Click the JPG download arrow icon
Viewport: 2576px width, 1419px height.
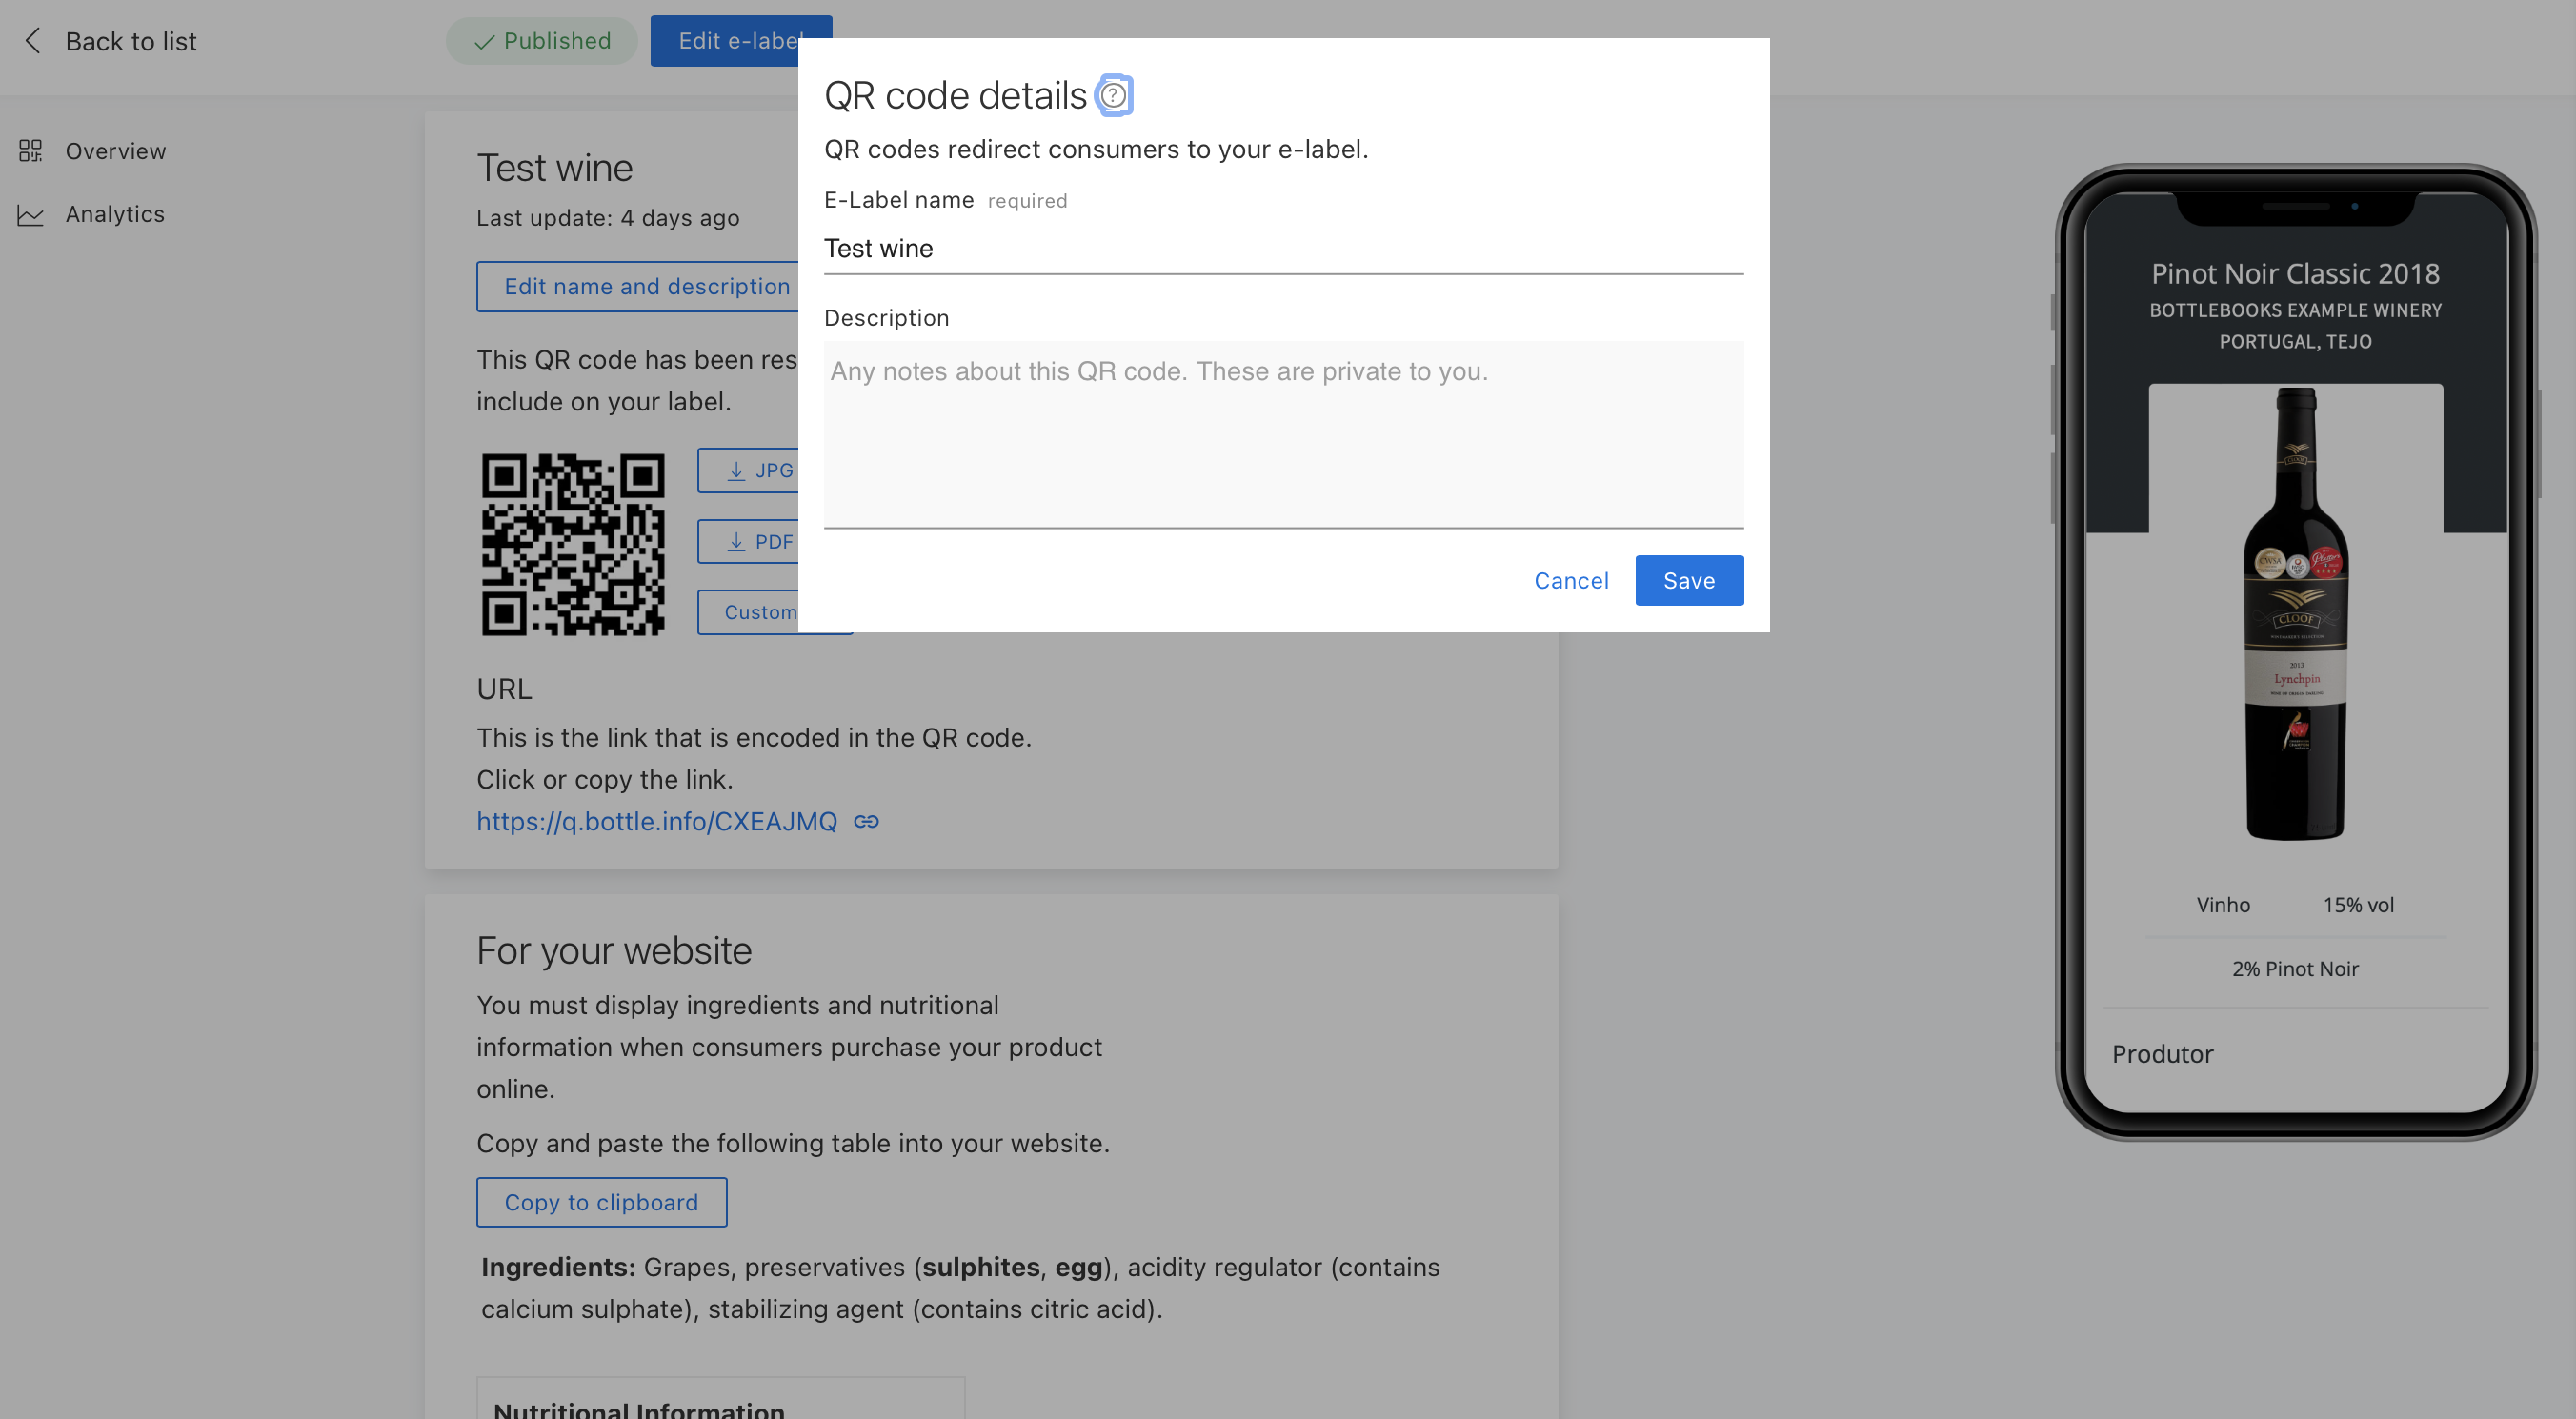click(737, 470)
